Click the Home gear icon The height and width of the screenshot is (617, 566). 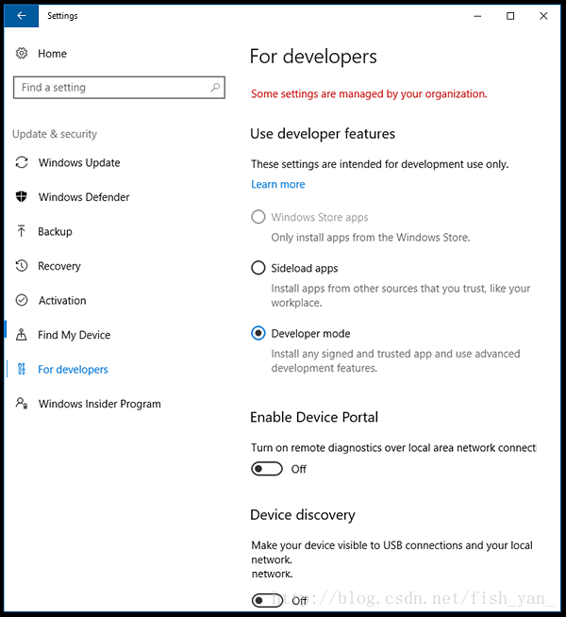[22, 53]
